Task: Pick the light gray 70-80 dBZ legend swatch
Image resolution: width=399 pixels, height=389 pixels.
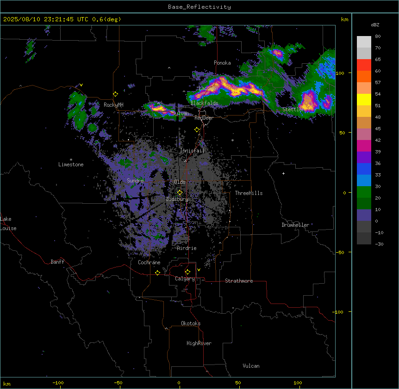Action: [364, 42]
